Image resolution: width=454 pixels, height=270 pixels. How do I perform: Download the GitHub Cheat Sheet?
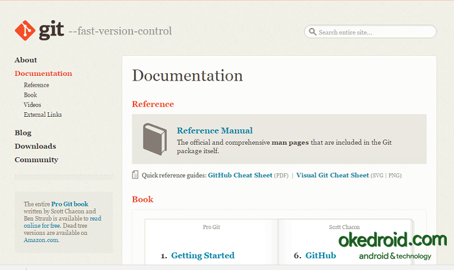click(240, 175)
